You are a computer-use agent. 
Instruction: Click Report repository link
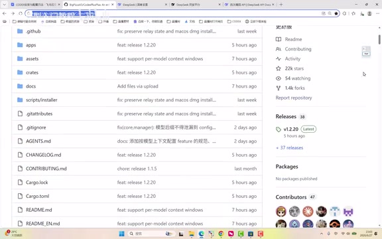pos(294,98)
